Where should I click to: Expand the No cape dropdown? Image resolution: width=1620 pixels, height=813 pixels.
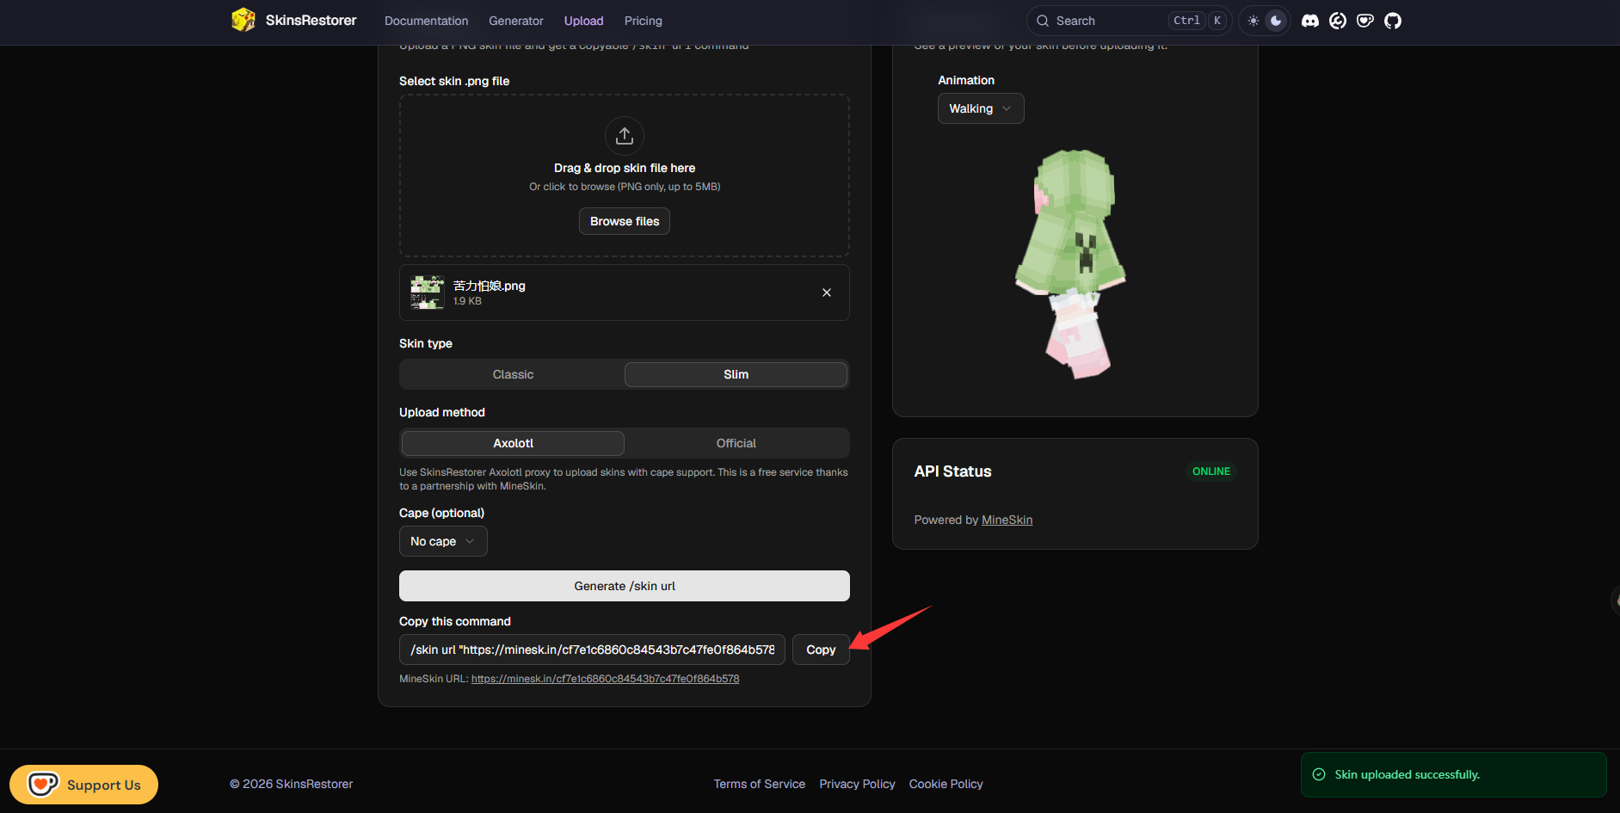click(x=443, y=541)
